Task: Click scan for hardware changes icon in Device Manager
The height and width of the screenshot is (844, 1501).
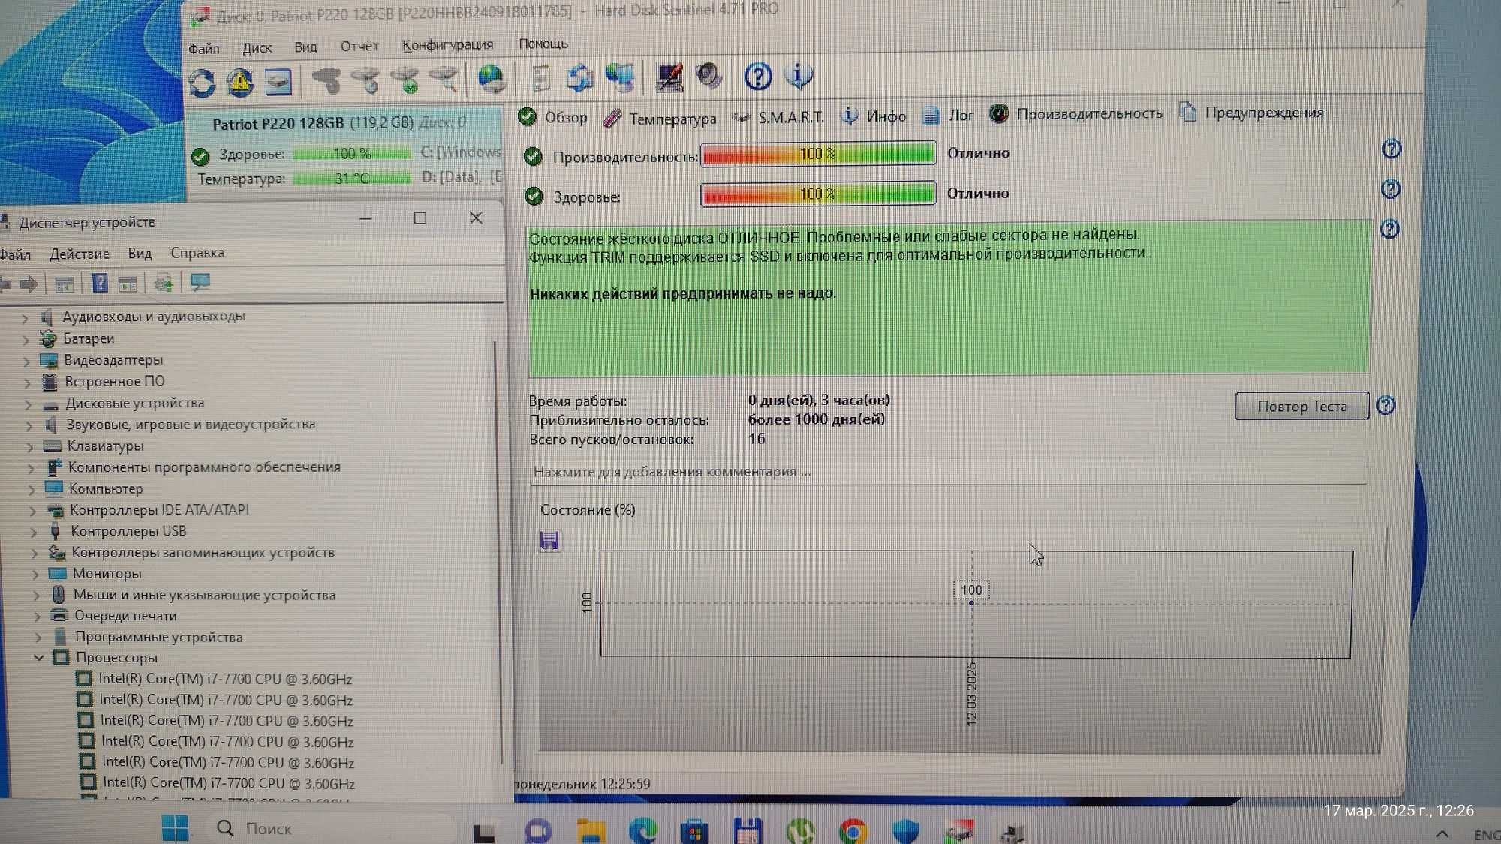Action: (163, 283)
